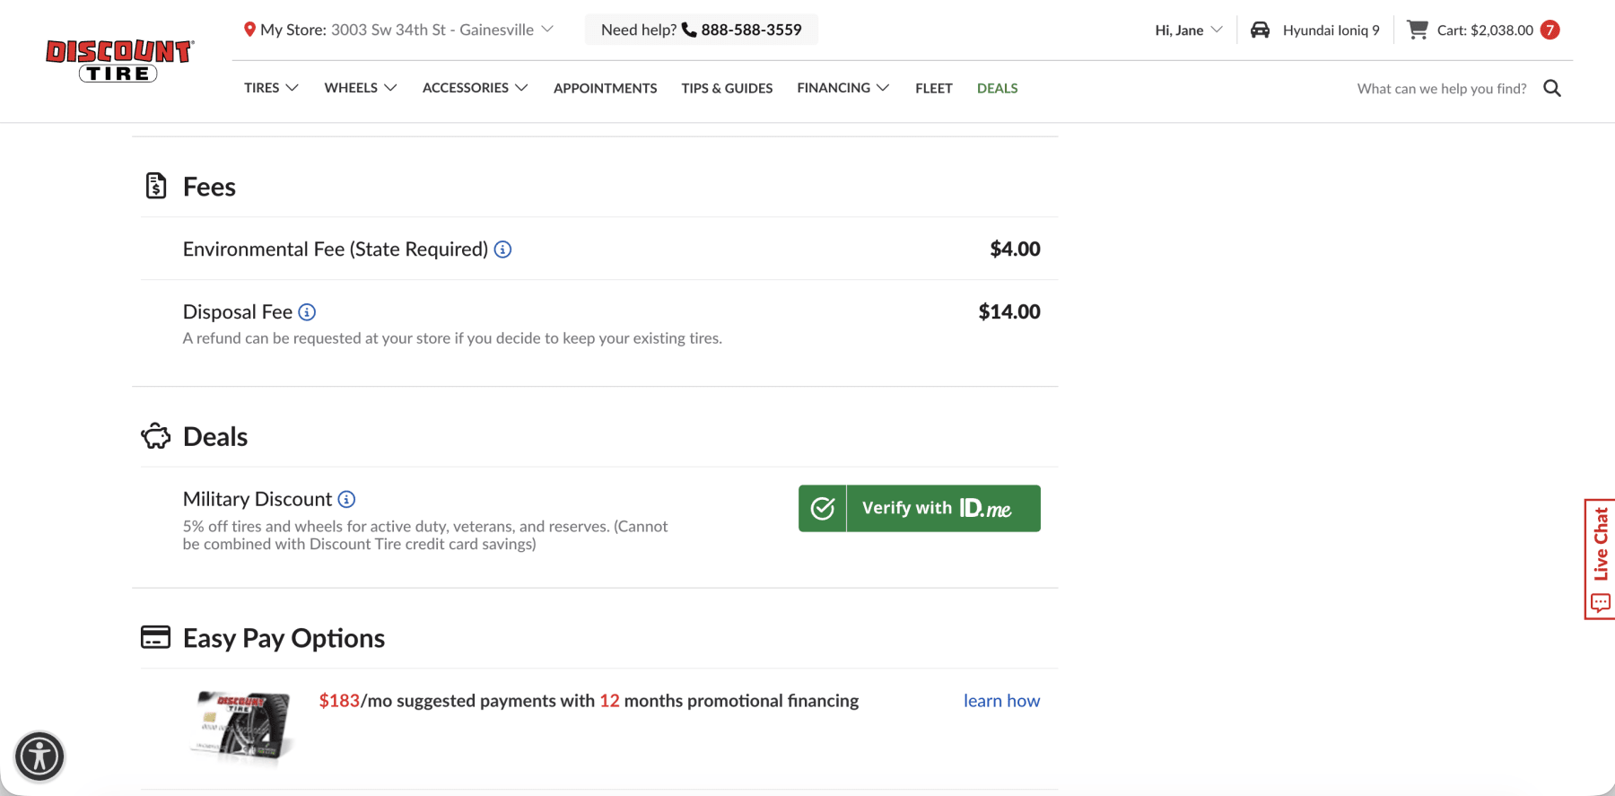Click the search magnifier icon
Screen dimensions: 1615x796
(1552, 88)
